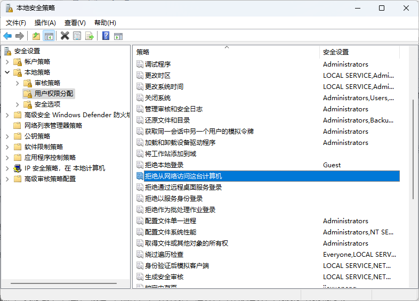Click the policy icon beside 拒绝本地登录
Screen dimensions: 419x301
[x=140, y=165]
